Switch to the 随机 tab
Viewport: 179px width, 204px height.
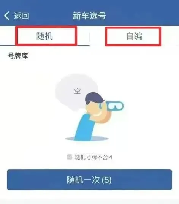click(x=44, y=36)
